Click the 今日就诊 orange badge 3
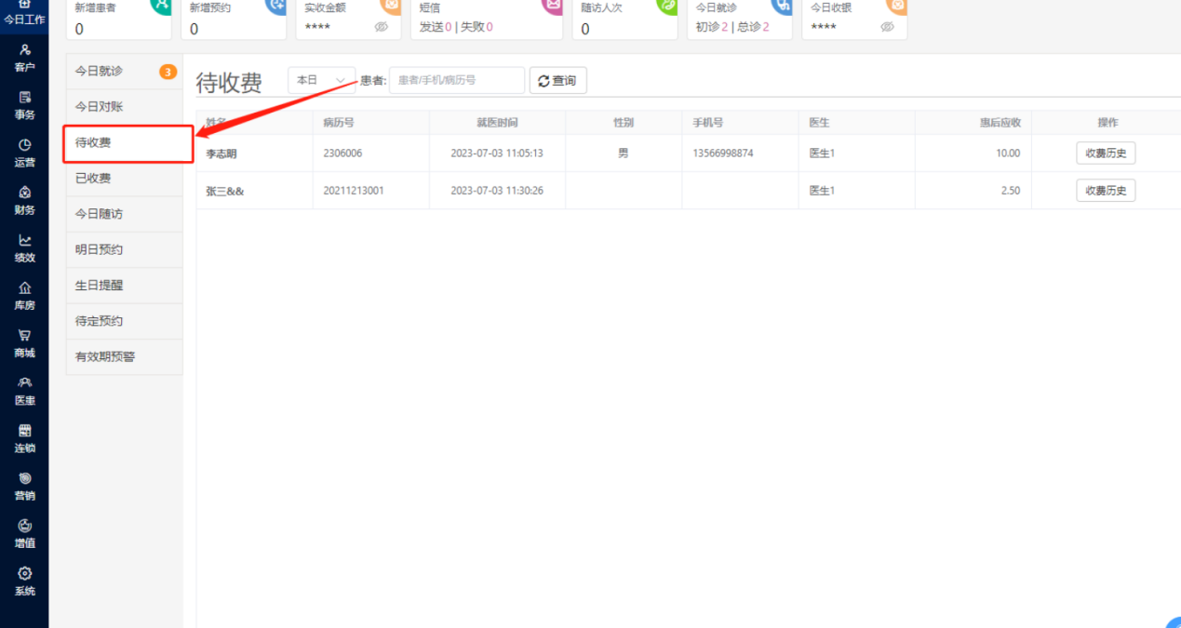1181x628 pixels. (x=168, y=72)
